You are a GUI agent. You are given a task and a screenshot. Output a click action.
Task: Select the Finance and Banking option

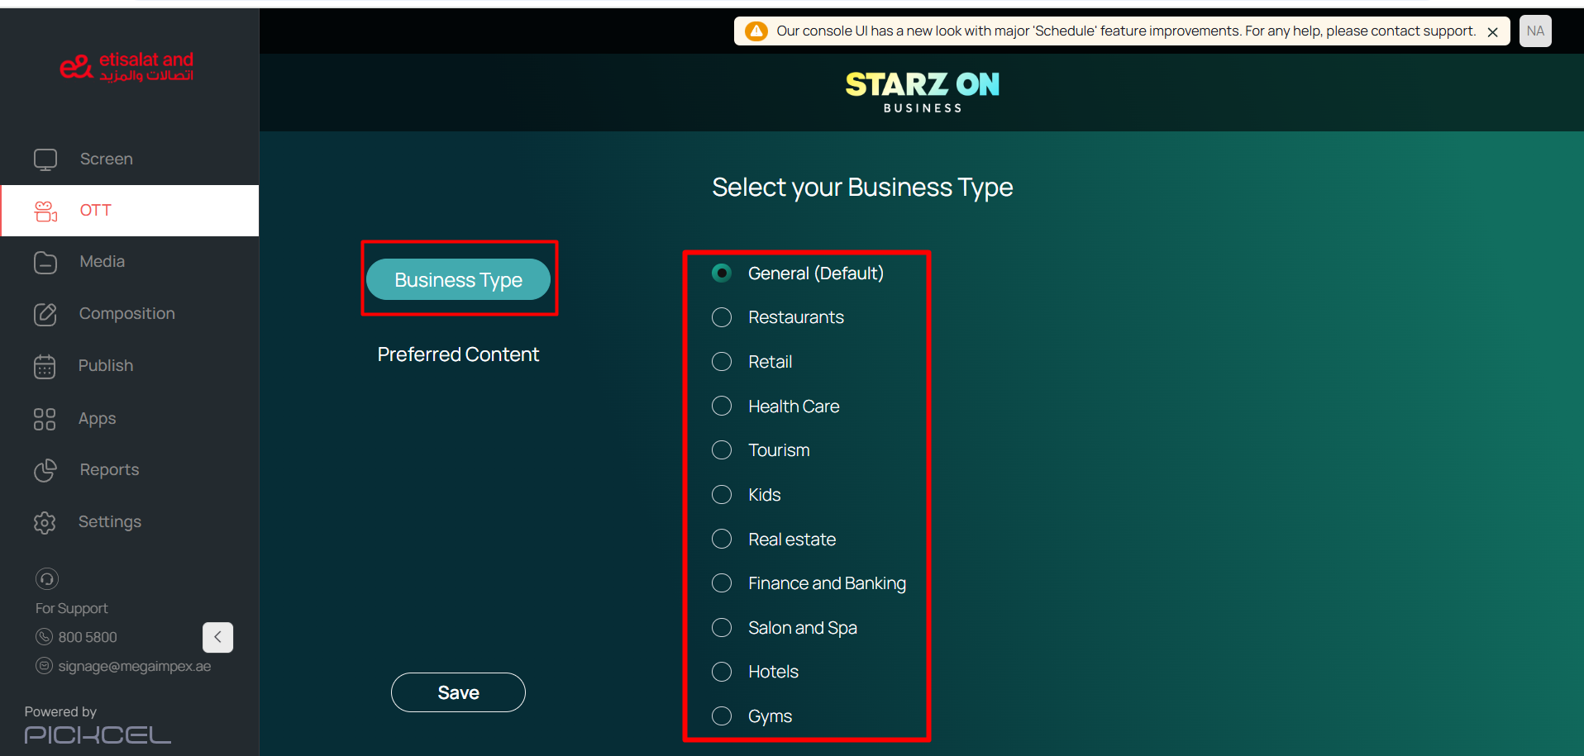[722, 583]
